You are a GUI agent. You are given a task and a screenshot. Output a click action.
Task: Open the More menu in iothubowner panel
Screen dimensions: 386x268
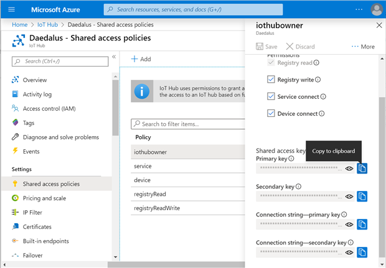(x=363, y=47)
